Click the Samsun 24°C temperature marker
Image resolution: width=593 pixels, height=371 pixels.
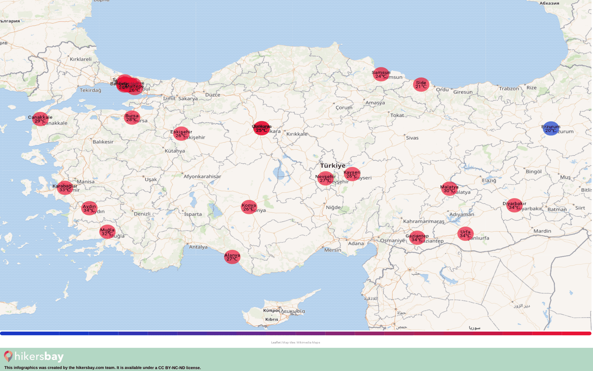tap(381, 74)
